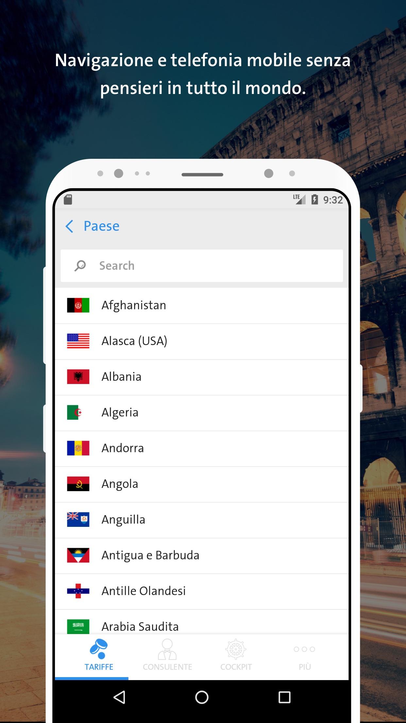The image size is (406, 723).
Task: Open the Tariffe tab icon
Action: click(99, 649)
